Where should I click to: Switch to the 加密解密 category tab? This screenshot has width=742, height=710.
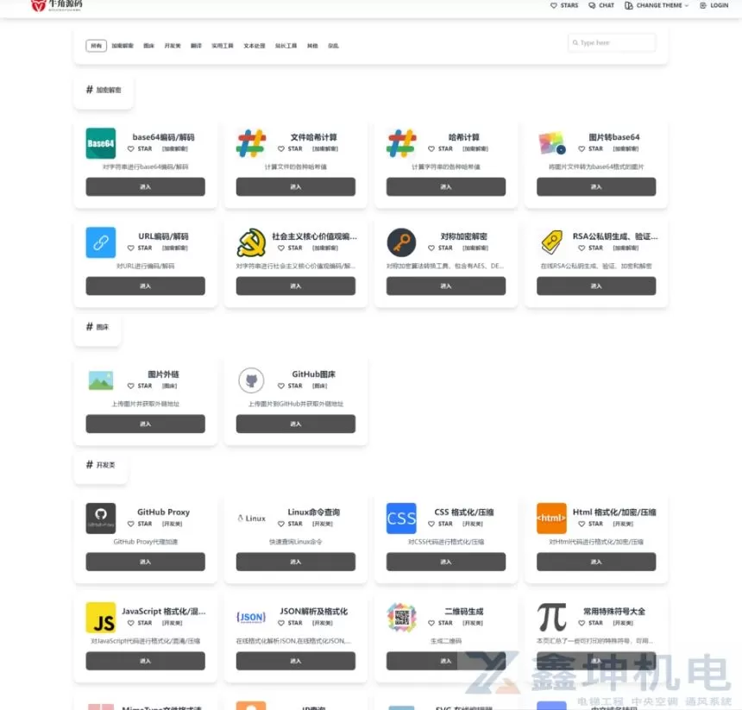pos(123,46)
